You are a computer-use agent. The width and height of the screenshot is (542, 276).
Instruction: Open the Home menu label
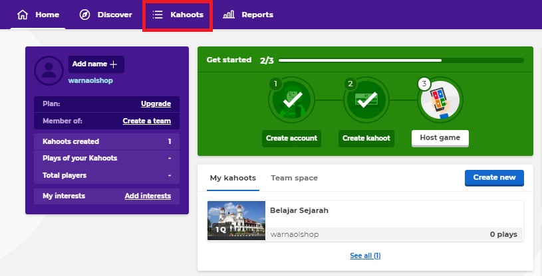(x=47, y=15)
